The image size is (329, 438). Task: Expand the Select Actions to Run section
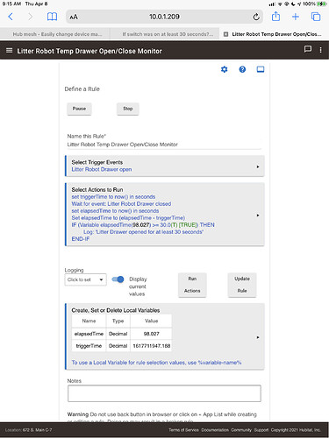(165, 215)
